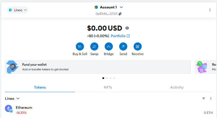
Task: Click the Send icon button
Action: (123, 47)
